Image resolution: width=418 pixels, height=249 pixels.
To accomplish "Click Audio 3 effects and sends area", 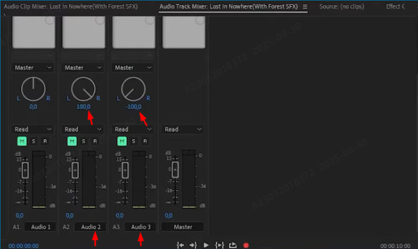I will click(x=134, y=32).
